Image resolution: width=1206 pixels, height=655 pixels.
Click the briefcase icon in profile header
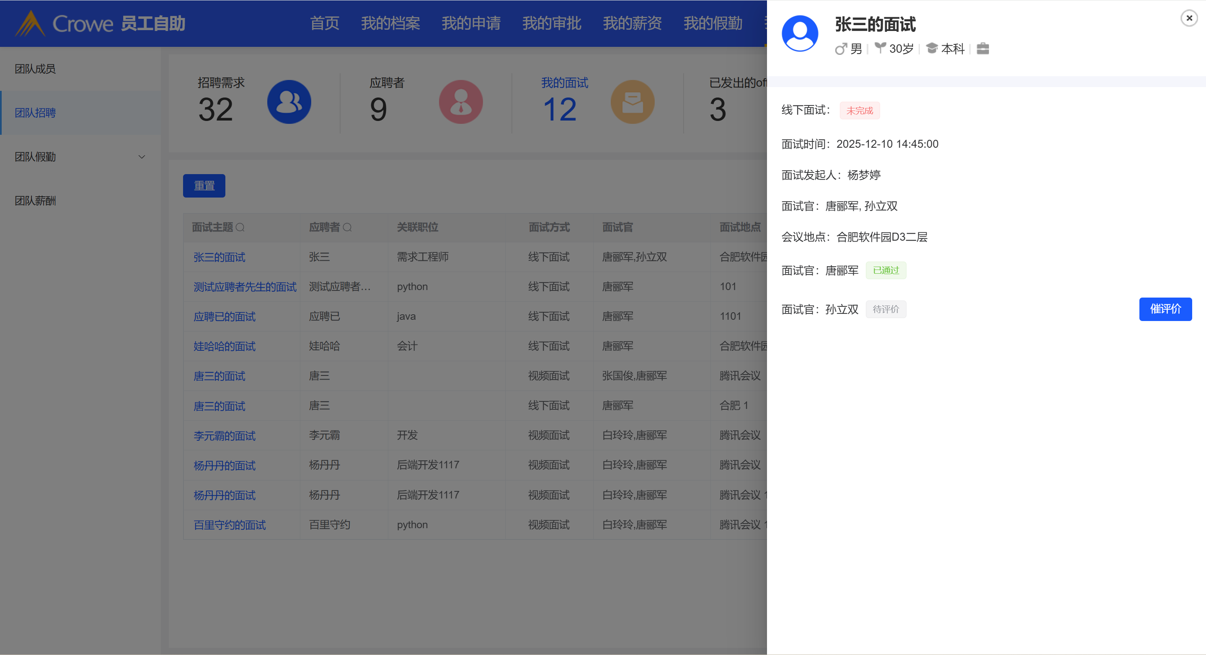(x=983, y=49)
